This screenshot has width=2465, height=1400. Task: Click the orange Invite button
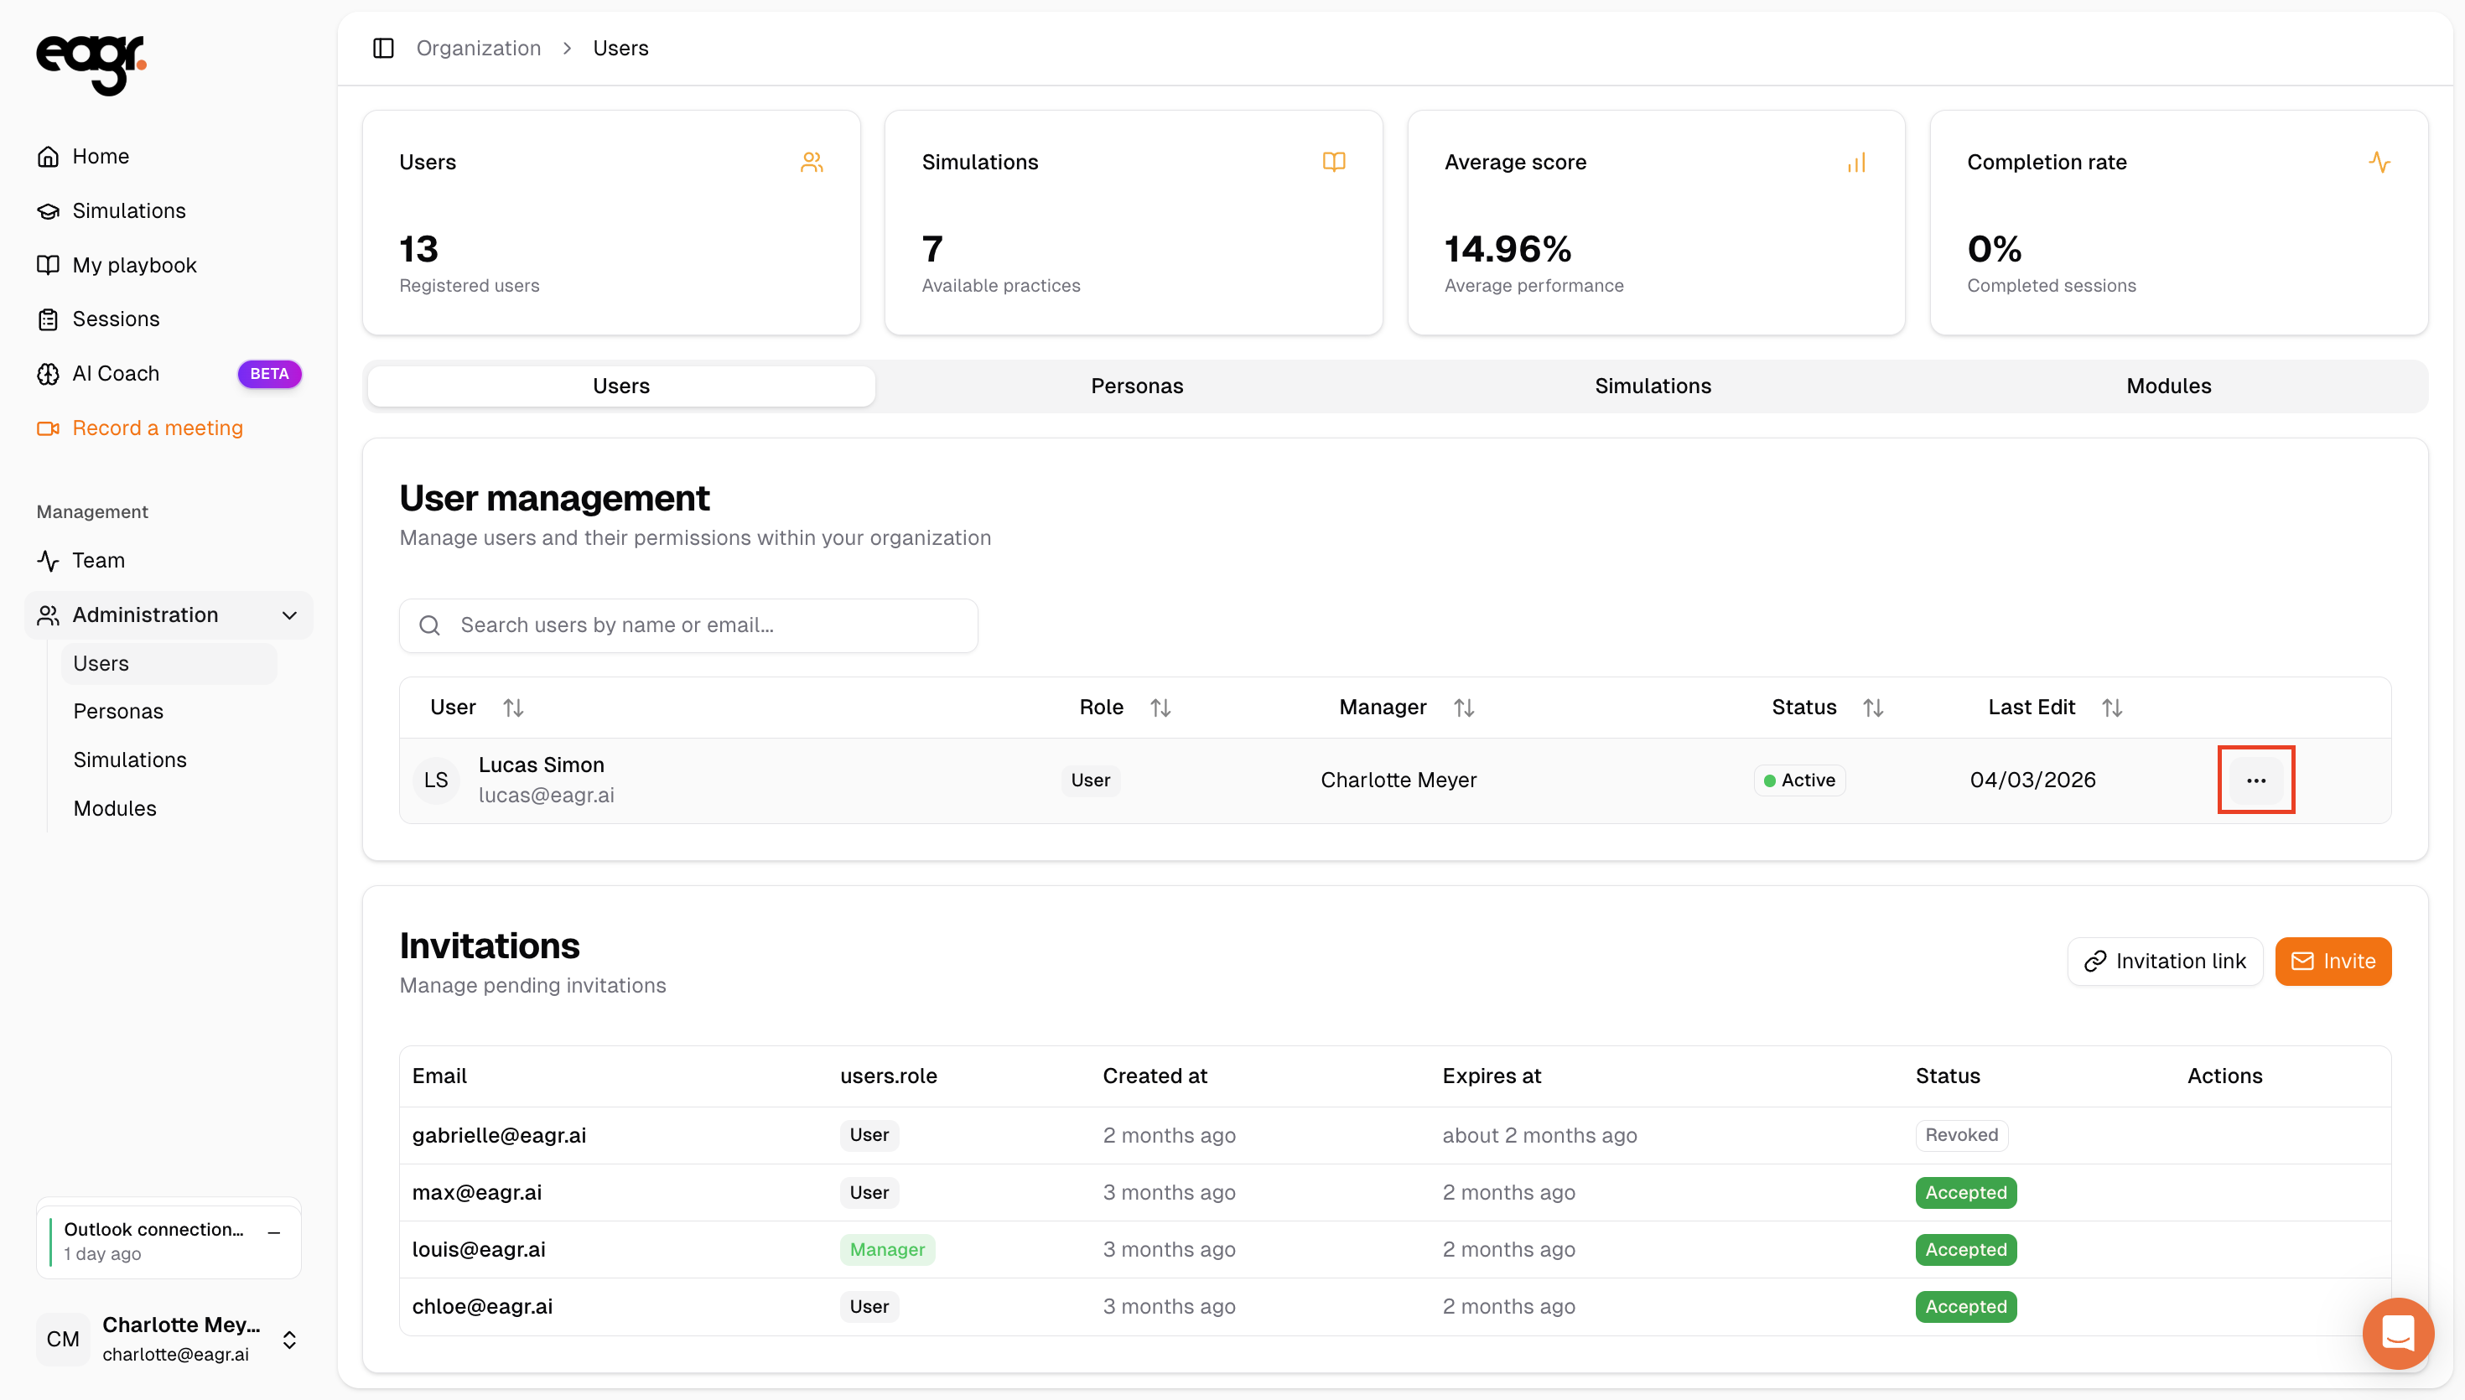(2333, 962)
